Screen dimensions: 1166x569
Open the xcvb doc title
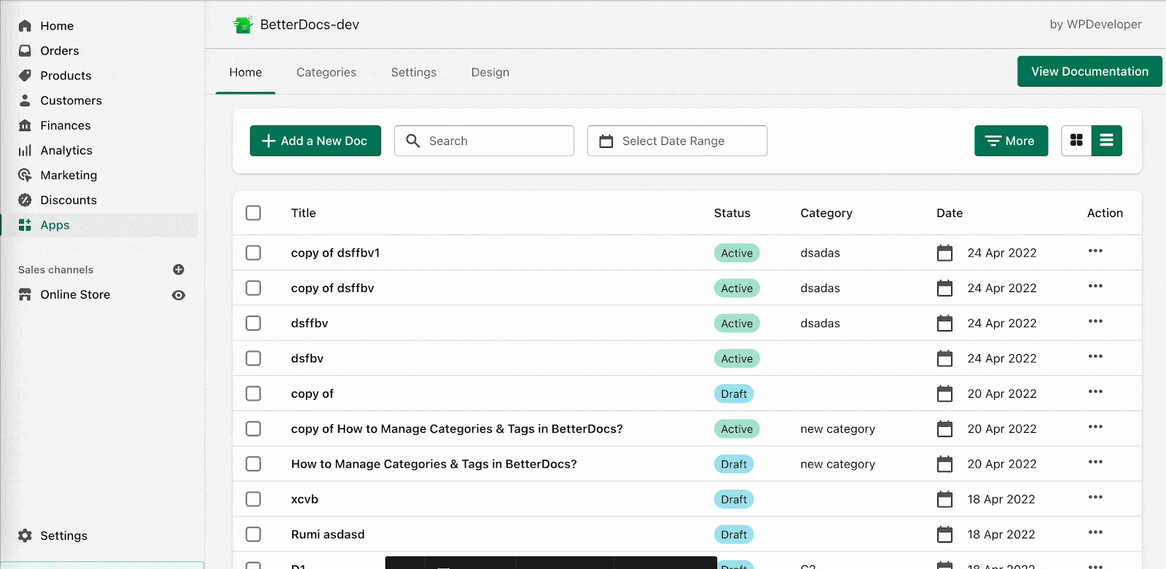click(305, 499)
